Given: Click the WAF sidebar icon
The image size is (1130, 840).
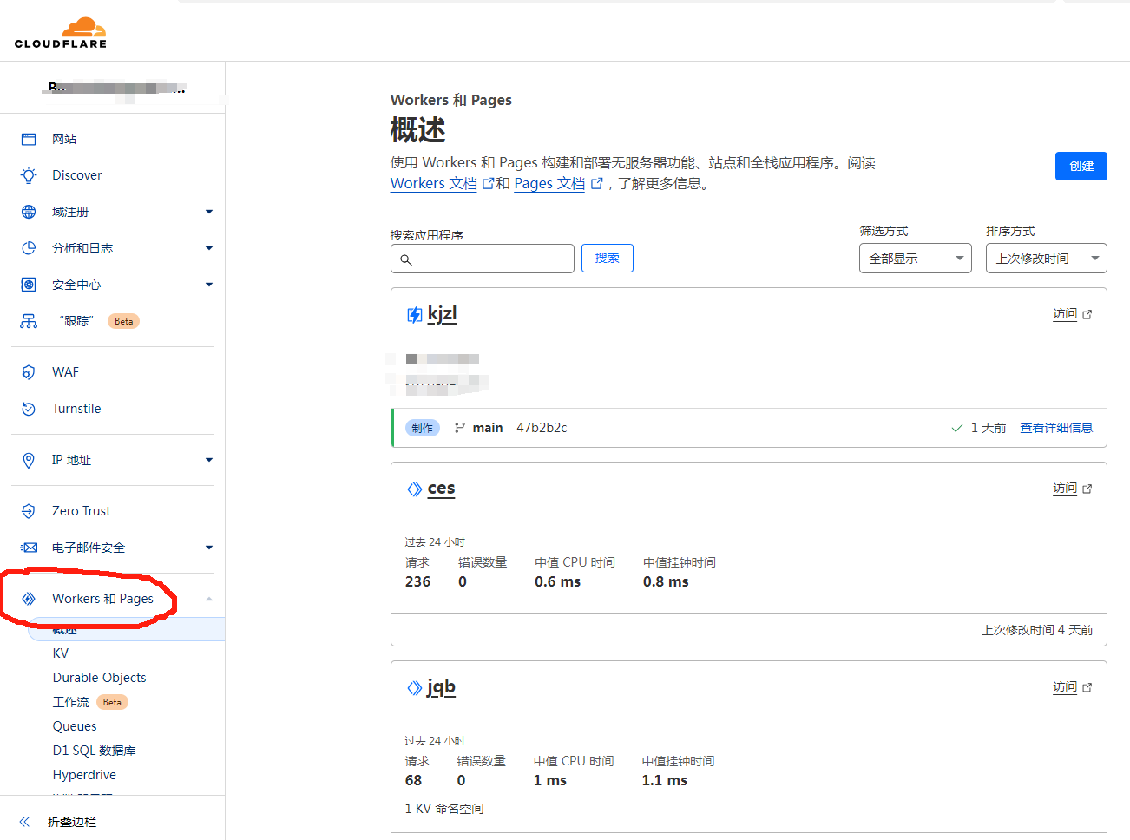Looking at the screenshot, I should [x=29, y=372].
